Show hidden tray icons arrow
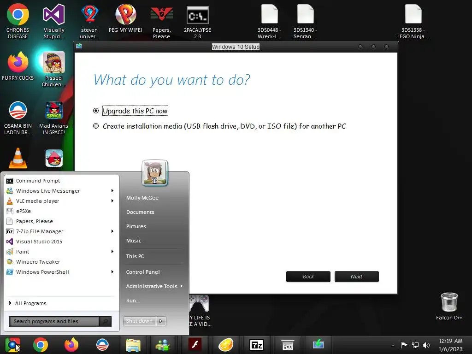Screen dimensions: 472x354 tap(393, 345)
